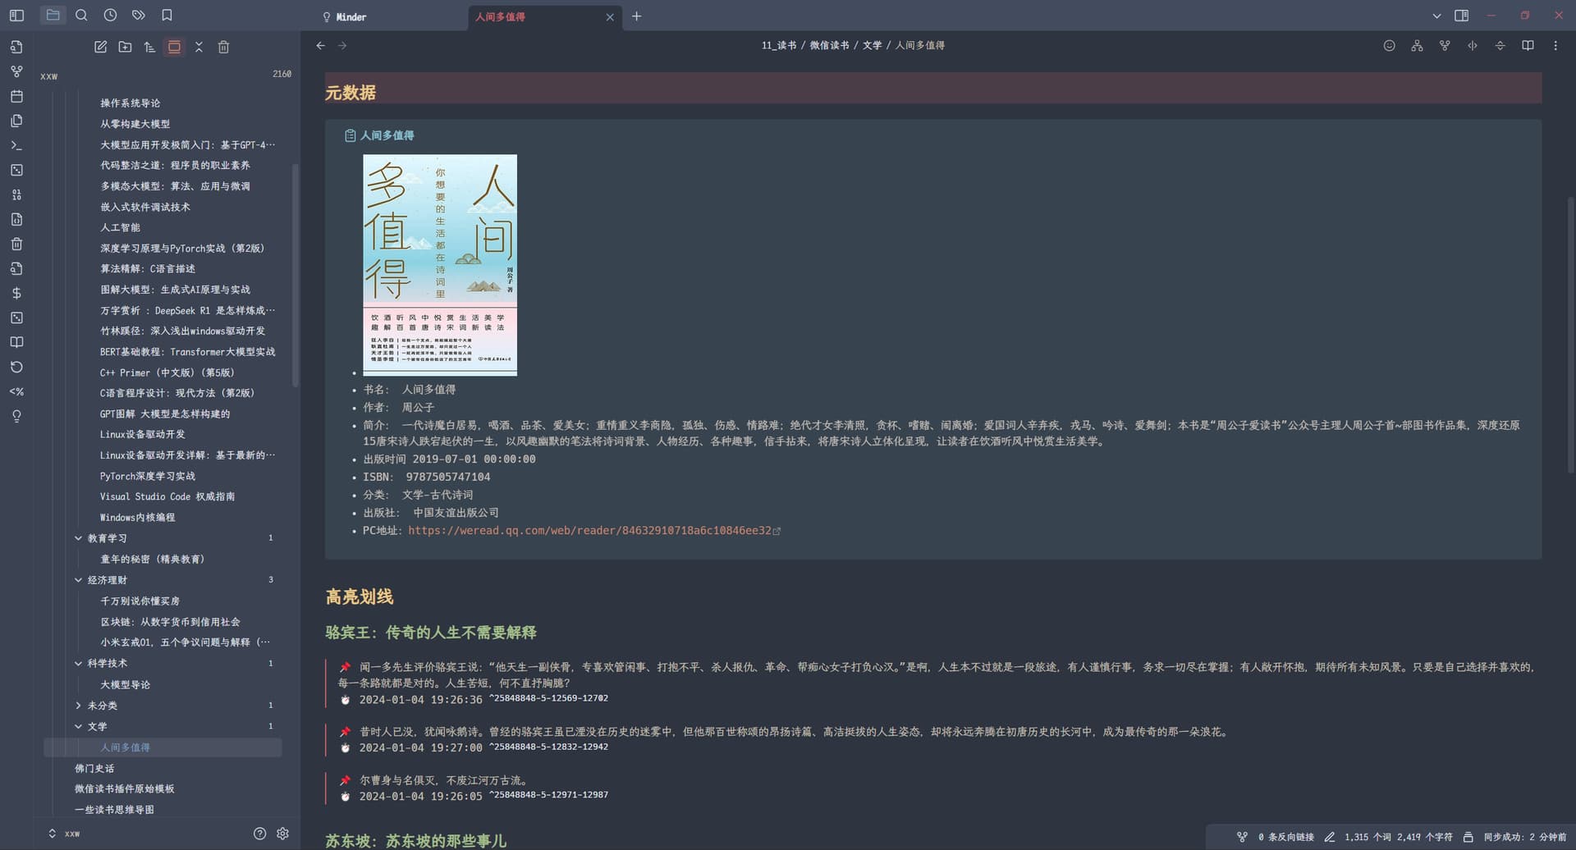Image resolution: width=1576 pixels, height=850 pixels.
Task: Click the code file ribbon icon
Action: click(x=16, y=219)
